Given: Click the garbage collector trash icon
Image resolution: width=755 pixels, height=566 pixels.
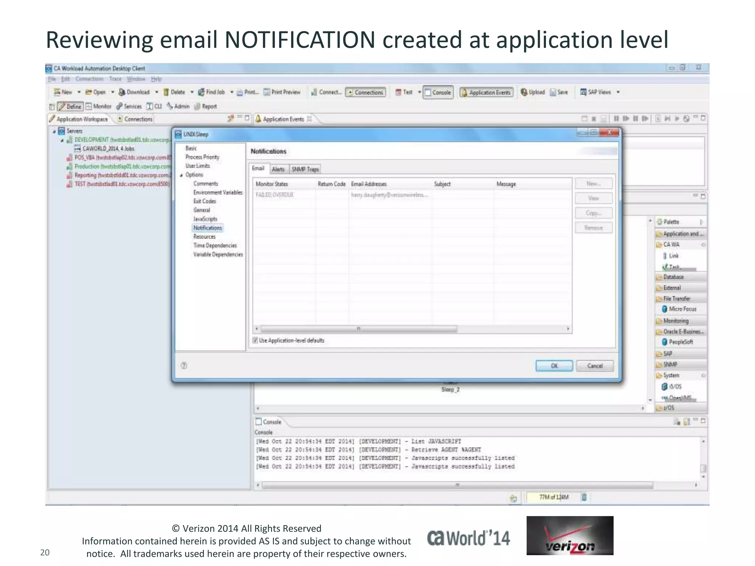Looking at the screenshot, I should 584,497.
